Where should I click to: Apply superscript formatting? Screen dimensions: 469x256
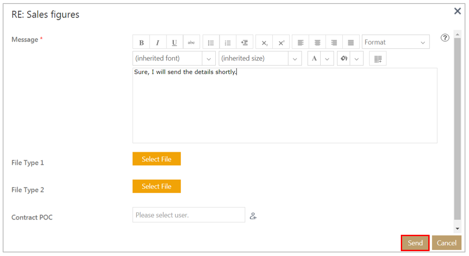[281, 42]
